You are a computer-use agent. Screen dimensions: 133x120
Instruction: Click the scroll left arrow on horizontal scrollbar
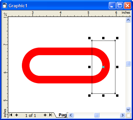click(x=71, y=115)
